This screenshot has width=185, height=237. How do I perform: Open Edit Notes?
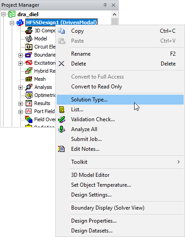point(120,149)
